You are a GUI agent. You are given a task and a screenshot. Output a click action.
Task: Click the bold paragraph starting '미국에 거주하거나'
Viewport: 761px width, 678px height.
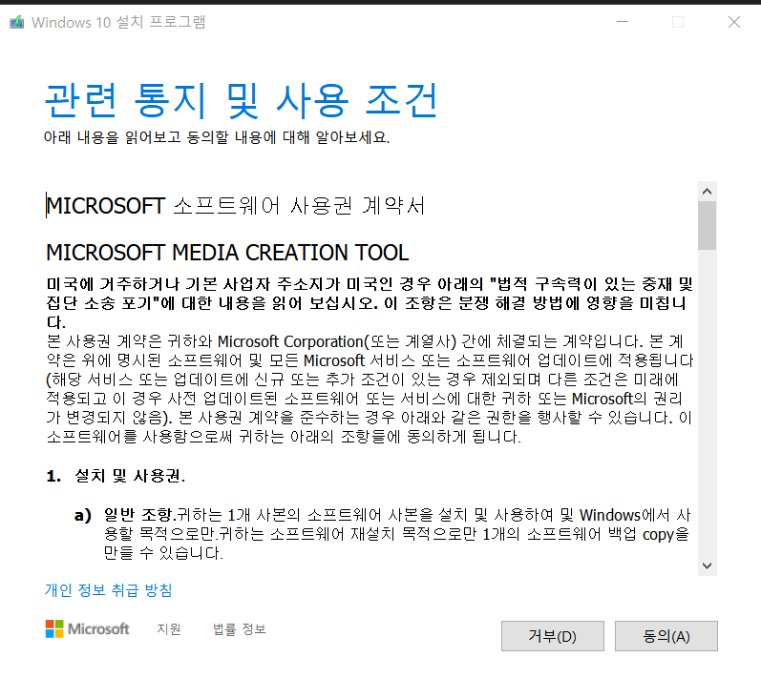click(370, 303)
